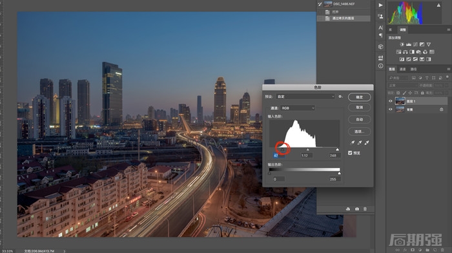
Task: Open the layer filter type dropdown
Action: point(398,78)
